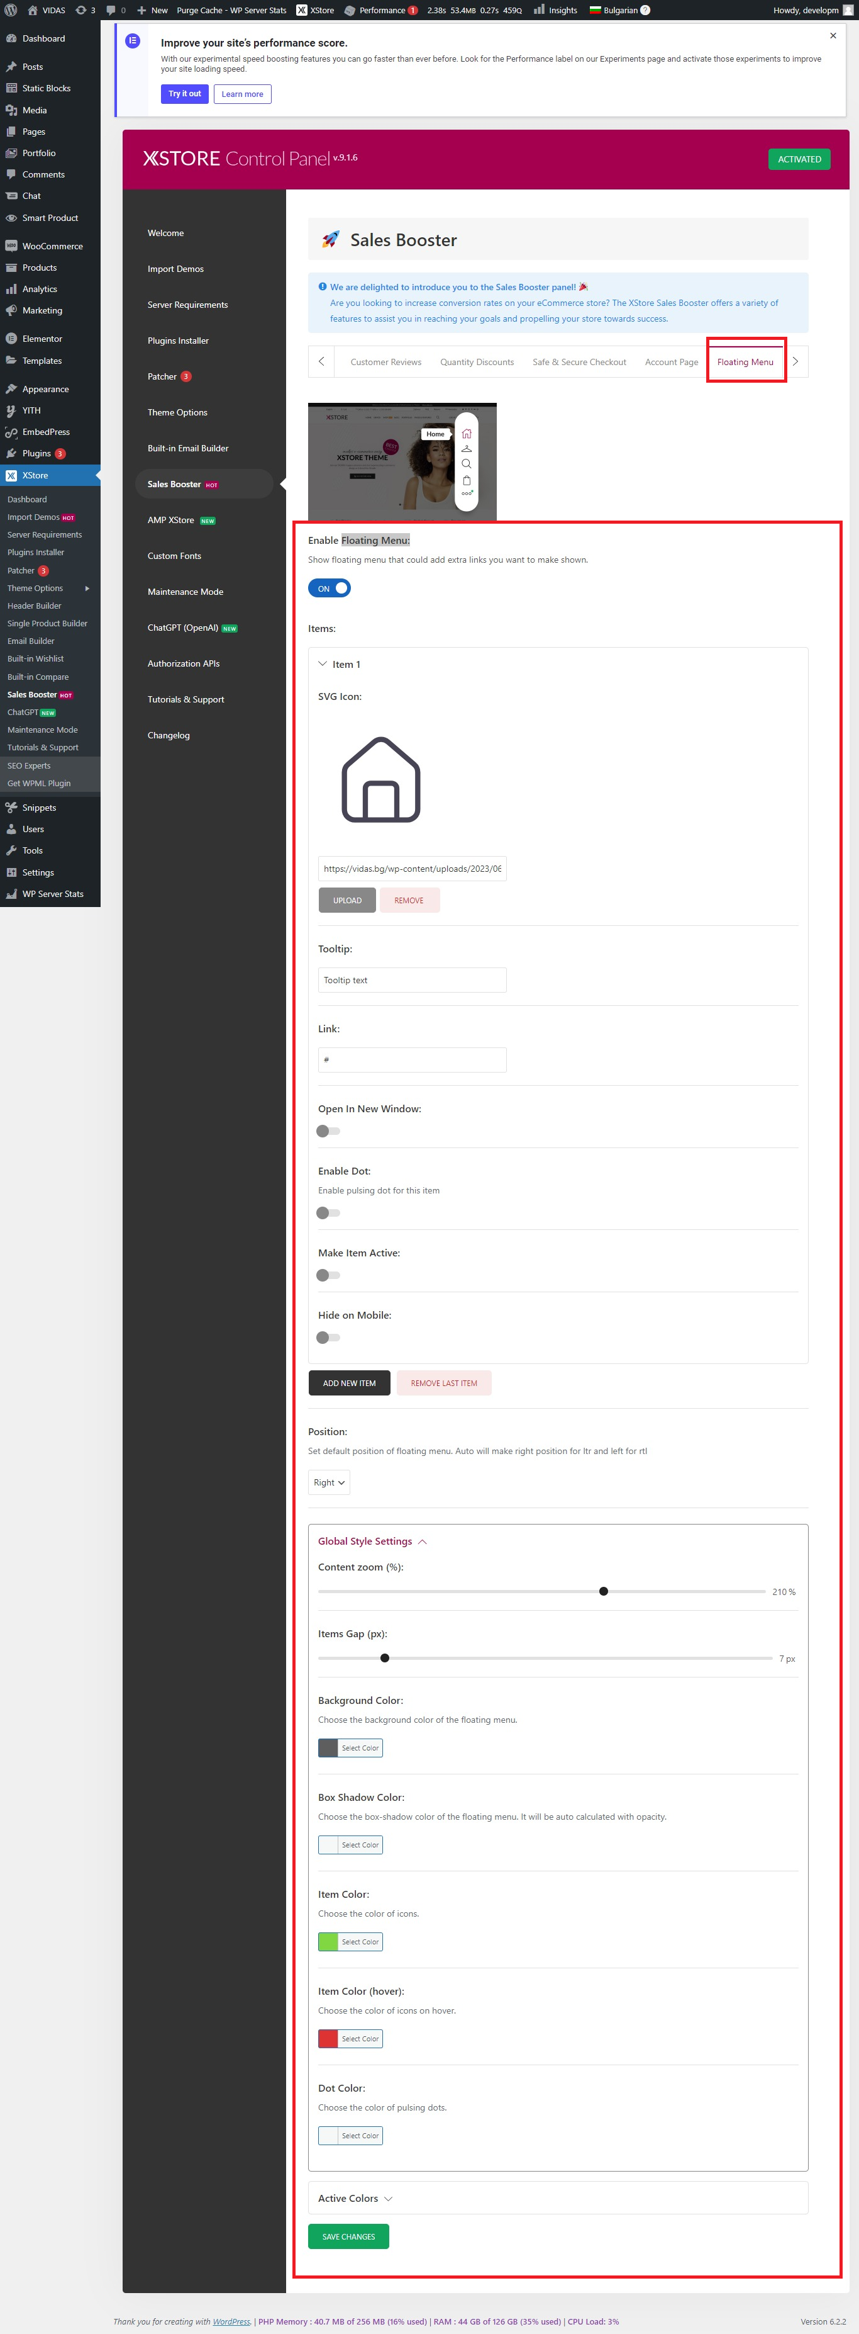
Task: Click REMOVE LAST ITEM button
Action: [443, 1383]
